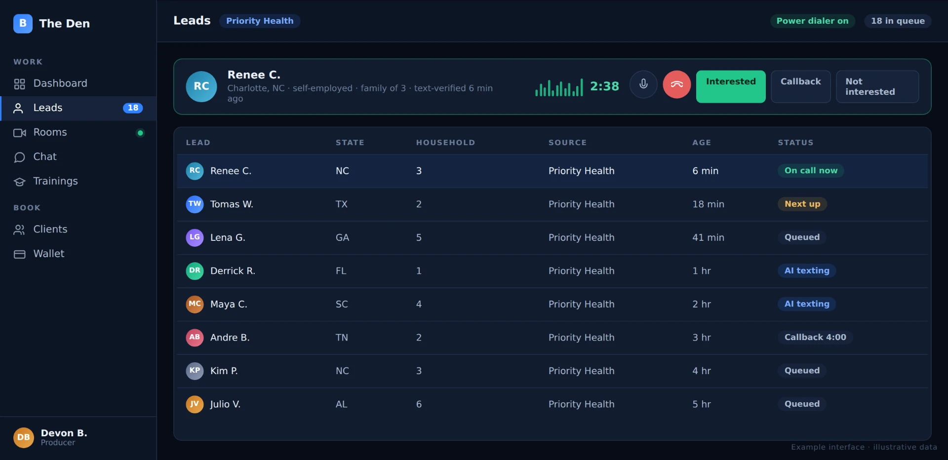Click the Trainings graduation cap icon

coord(19,182)
